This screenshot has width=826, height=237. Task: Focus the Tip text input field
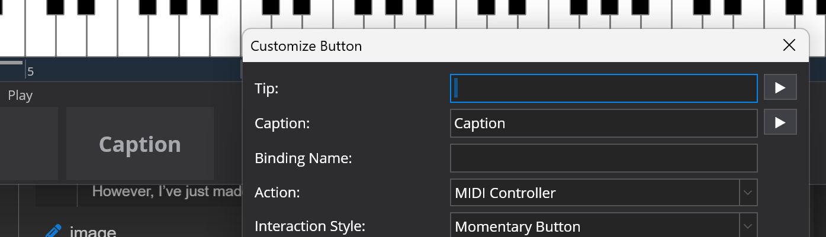pos(603,88)
